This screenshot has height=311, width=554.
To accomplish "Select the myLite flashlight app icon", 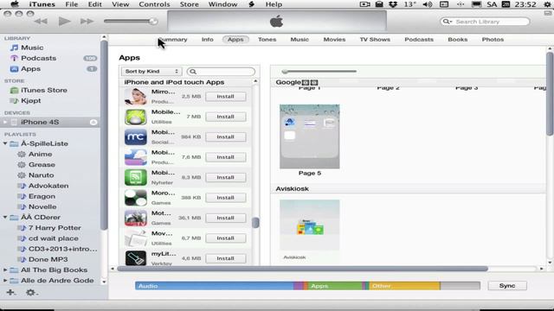I will (x=136, y=258).
